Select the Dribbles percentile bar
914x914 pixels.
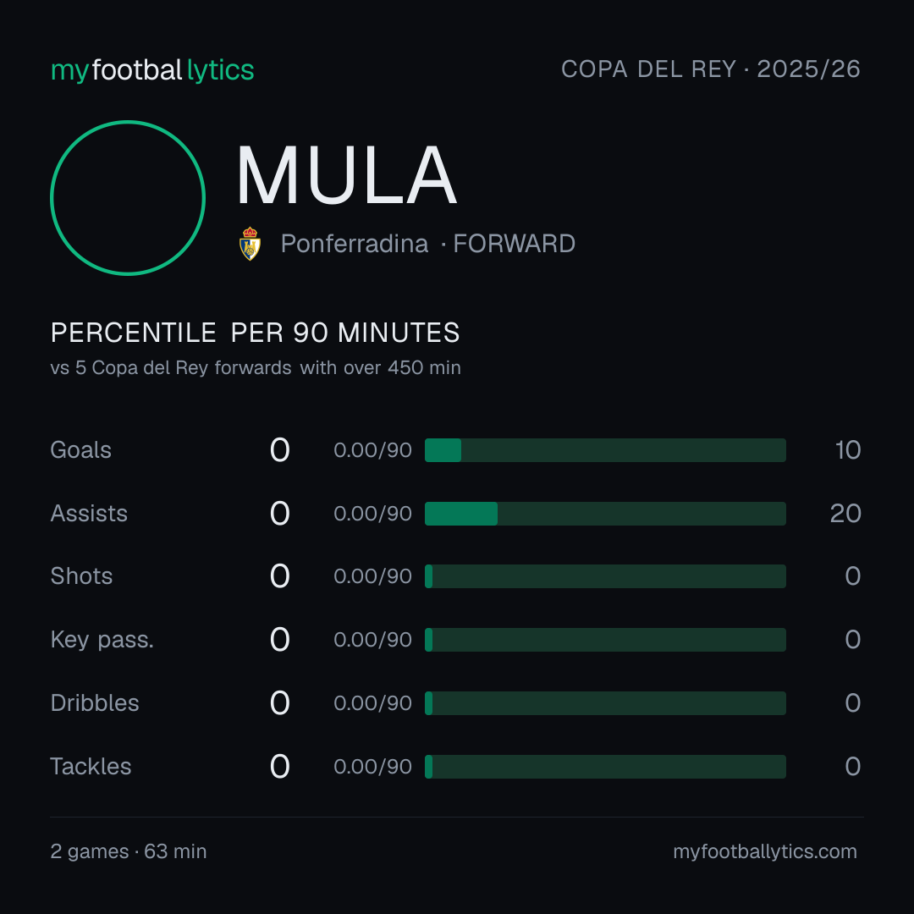605,703
